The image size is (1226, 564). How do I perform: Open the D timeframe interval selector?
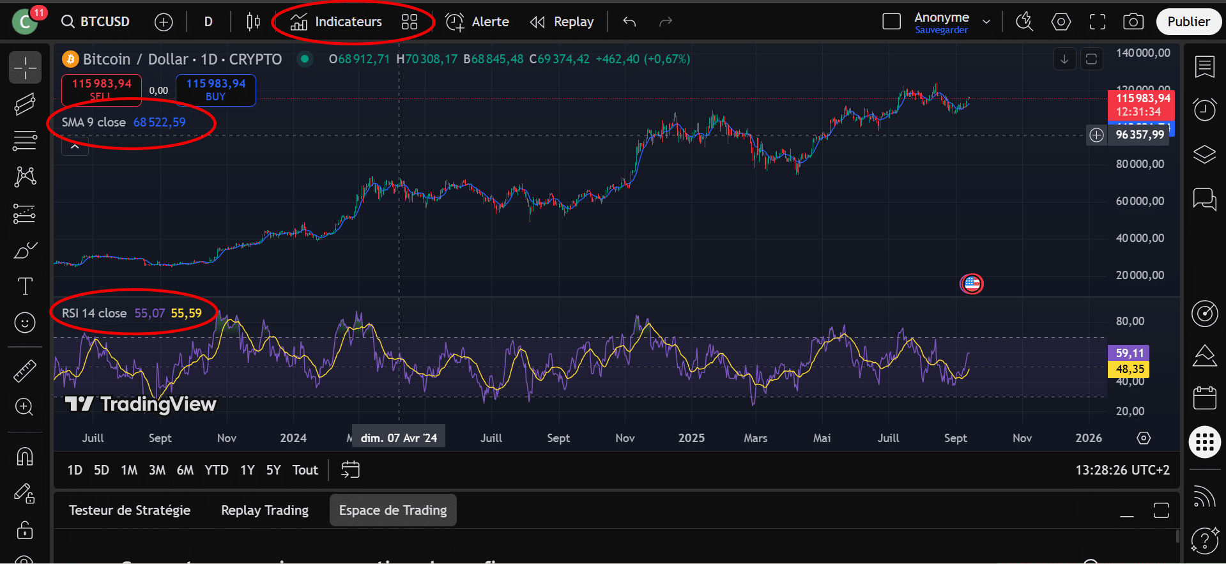point(208,22)
